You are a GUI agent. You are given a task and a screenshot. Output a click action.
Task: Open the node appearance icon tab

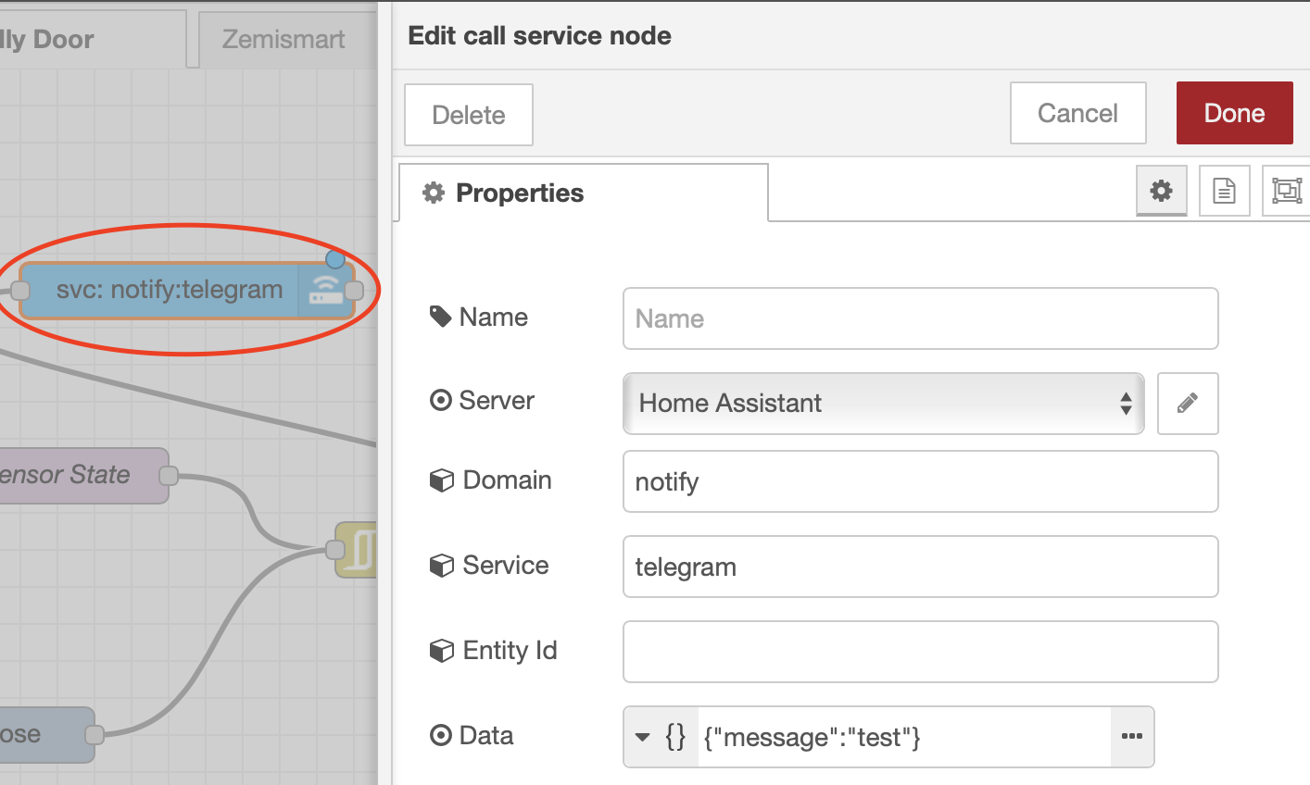click(1287, 191)
